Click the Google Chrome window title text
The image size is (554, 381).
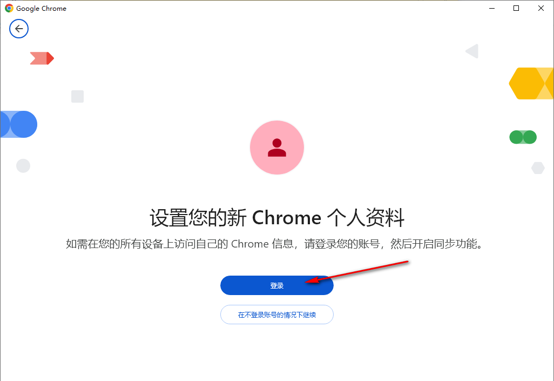pyautogui.click(x=42, y=9)
